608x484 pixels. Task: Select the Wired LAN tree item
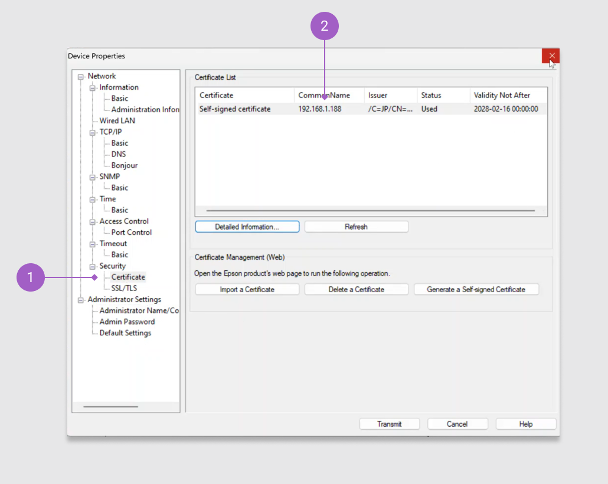pos(117,120)
